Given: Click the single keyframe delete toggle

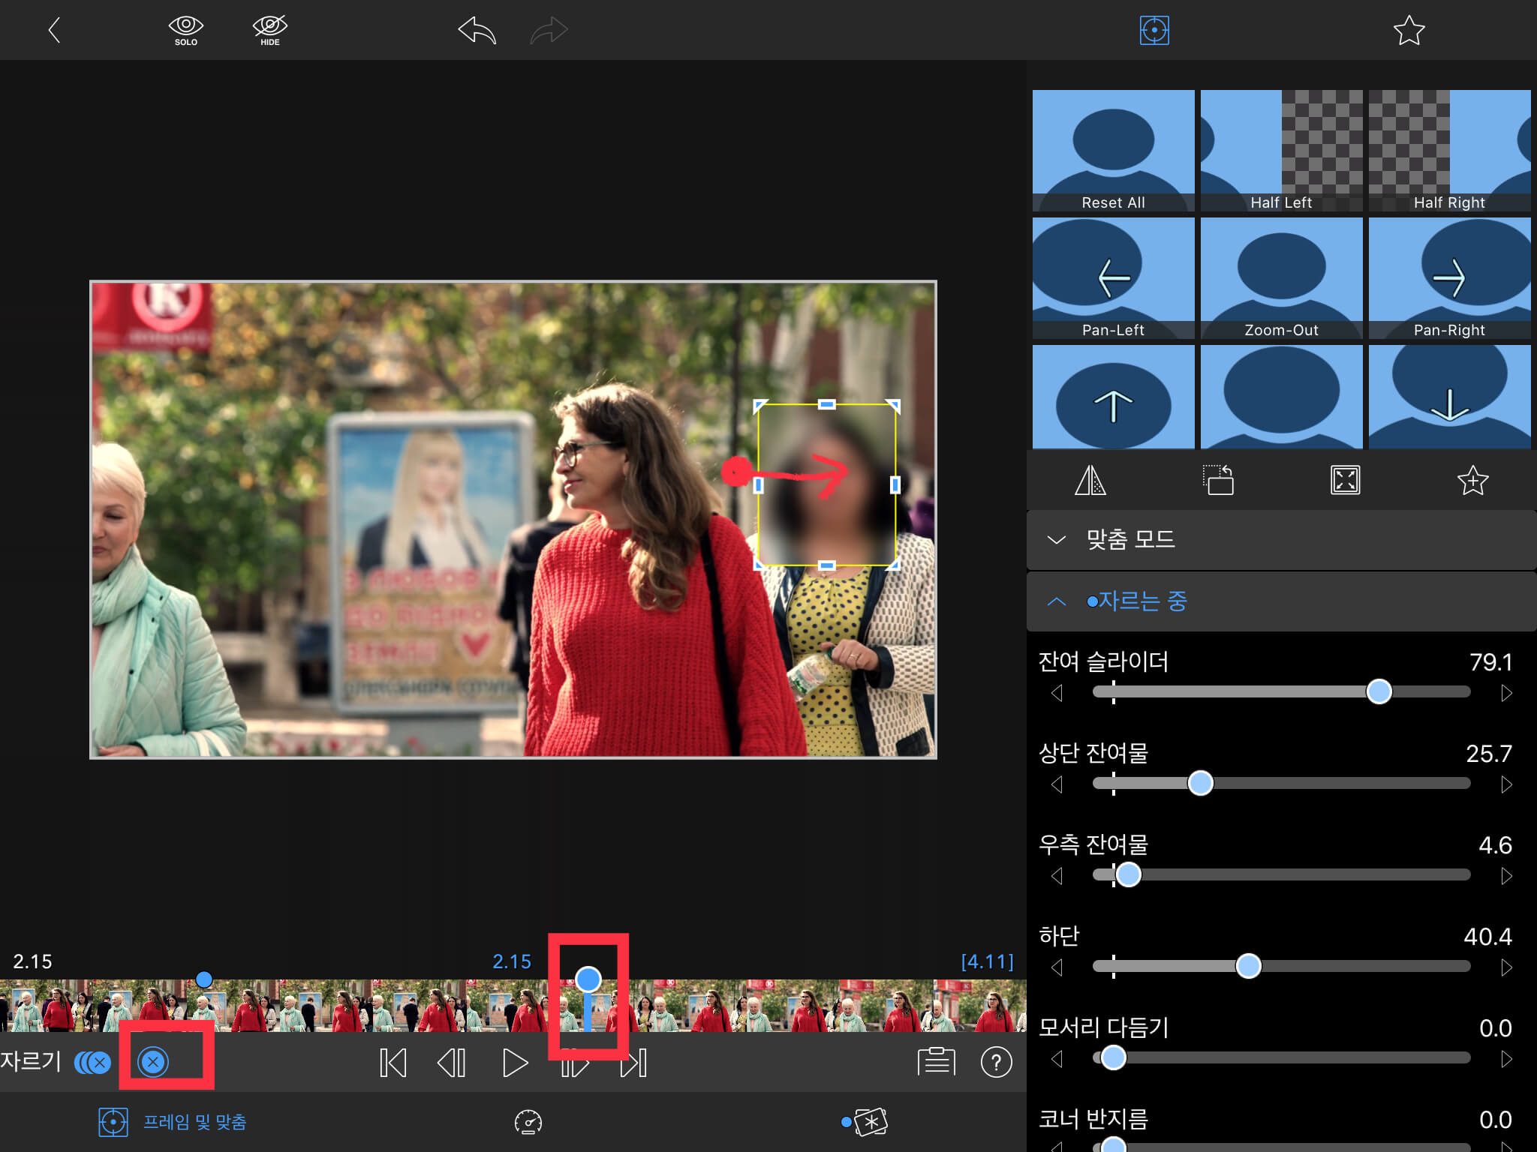Looking at the screenshot, I should (x=153, y=1062).
